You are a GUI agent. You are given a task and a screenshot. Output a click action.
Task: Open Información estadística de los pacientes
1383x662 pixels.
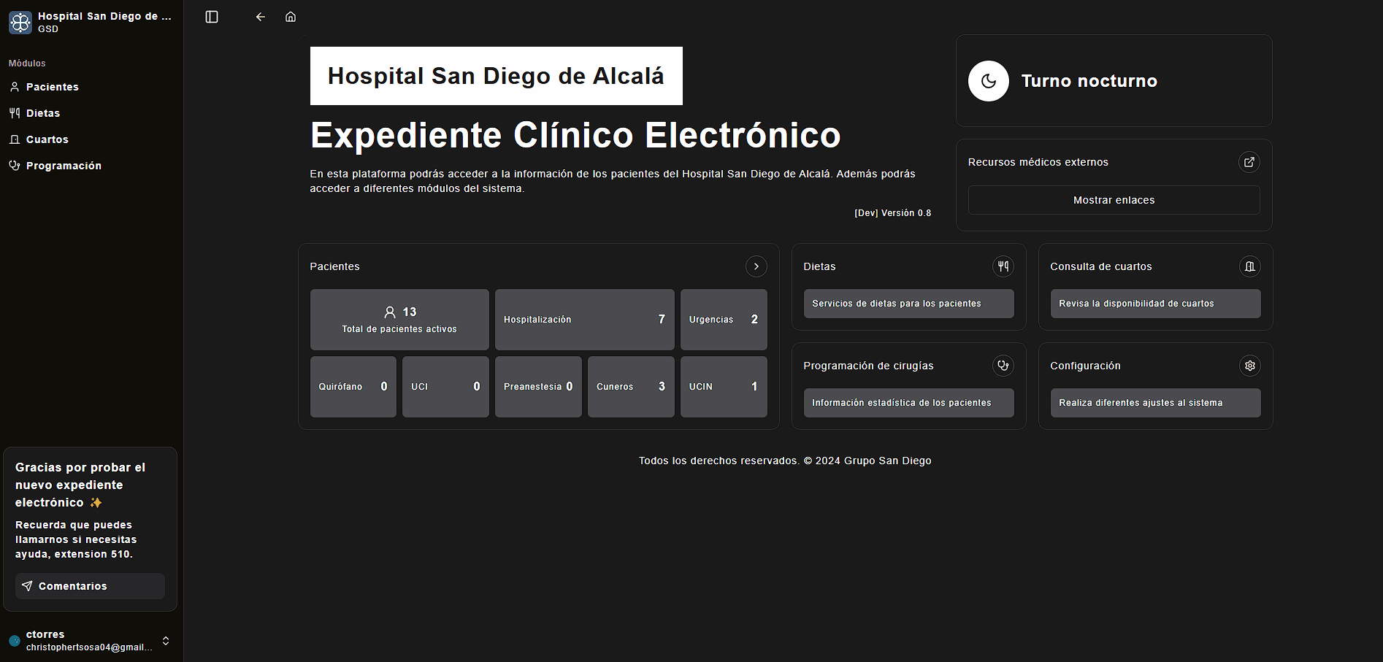(x=909, y=403)
